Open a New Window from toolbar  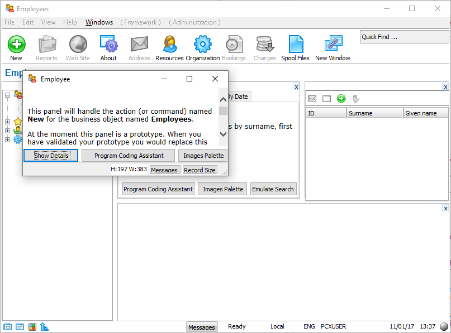coord(333,44)
